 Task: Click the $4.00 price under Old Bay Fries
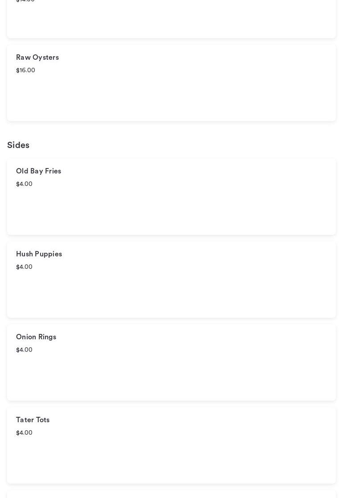(x=24, y=184)
